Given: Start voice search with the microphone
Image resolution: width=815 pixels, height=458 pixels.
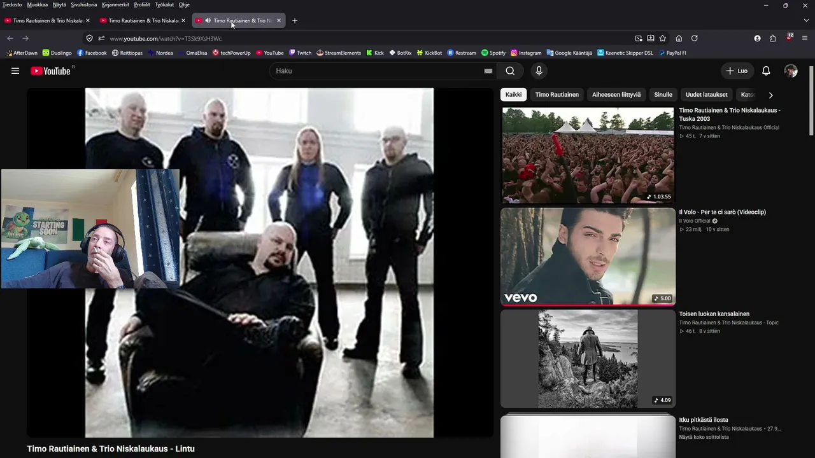Looking at the screenshot, I should click(x=539, y=71).
